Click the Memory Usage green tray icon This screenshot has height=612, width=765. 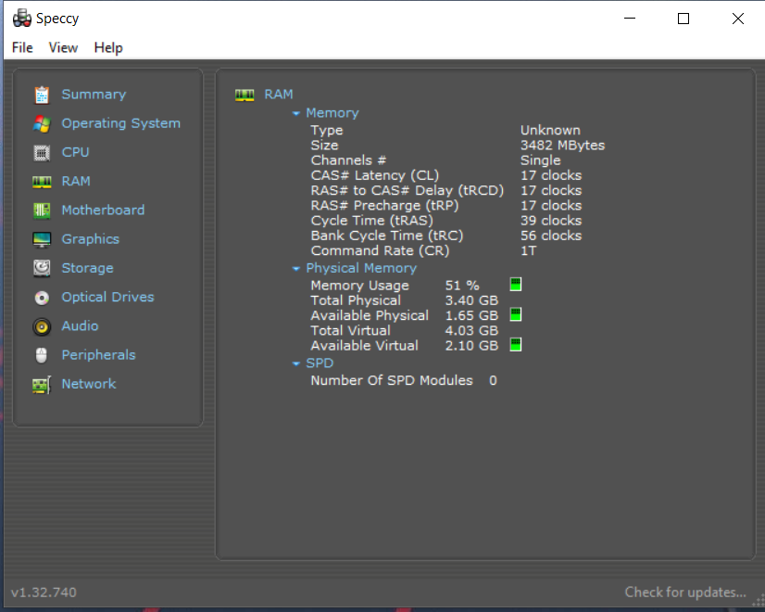pos(516,285)
